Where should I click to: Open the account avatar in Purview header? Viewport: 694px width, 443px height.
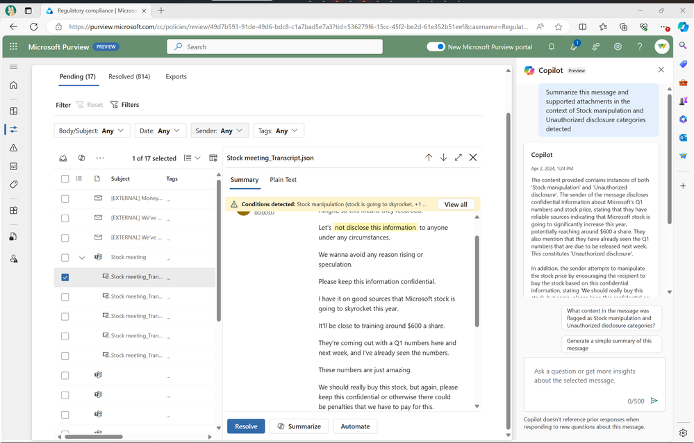tap(661, 47)
